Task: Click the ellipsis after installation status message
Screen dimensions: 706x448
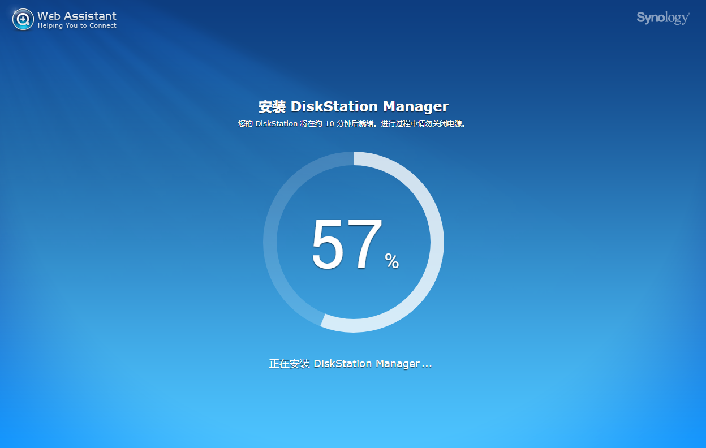Action: pyautogui.click(x=428, y=366)
